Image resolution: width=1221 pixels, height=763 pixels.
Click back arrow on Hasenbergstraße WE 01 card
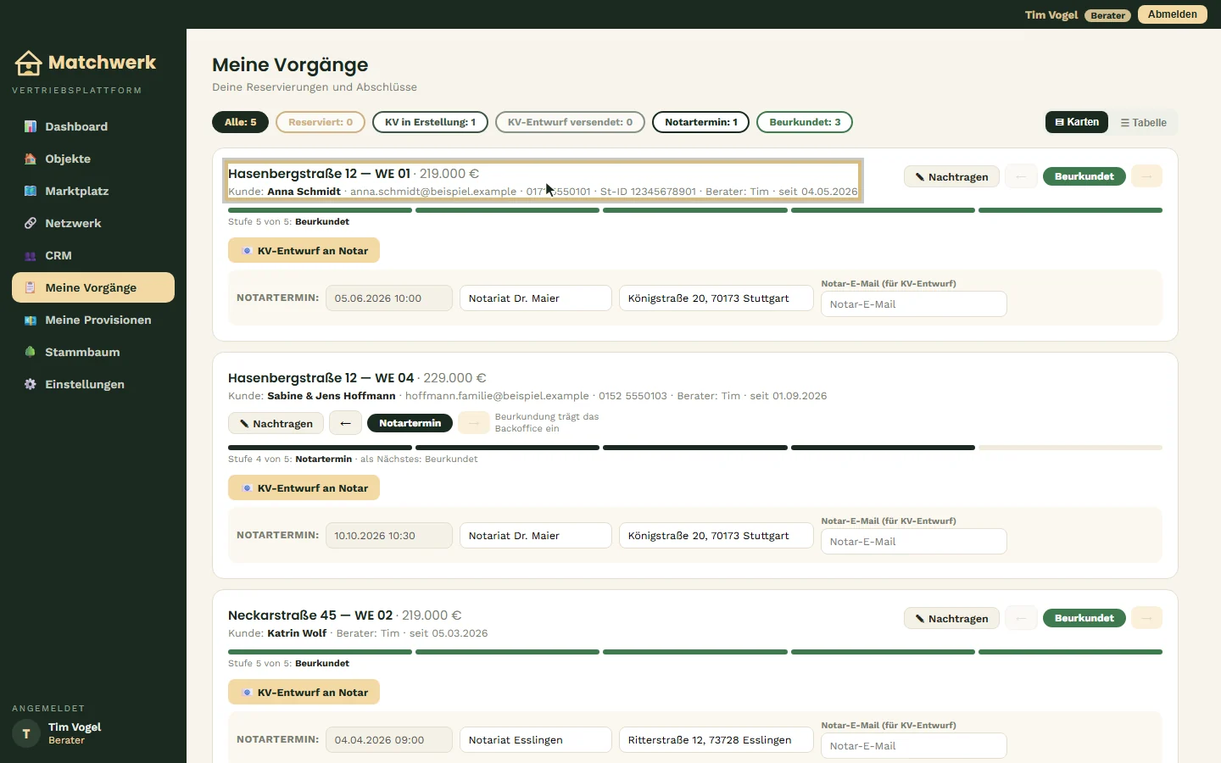click(x=1021, y=176)
